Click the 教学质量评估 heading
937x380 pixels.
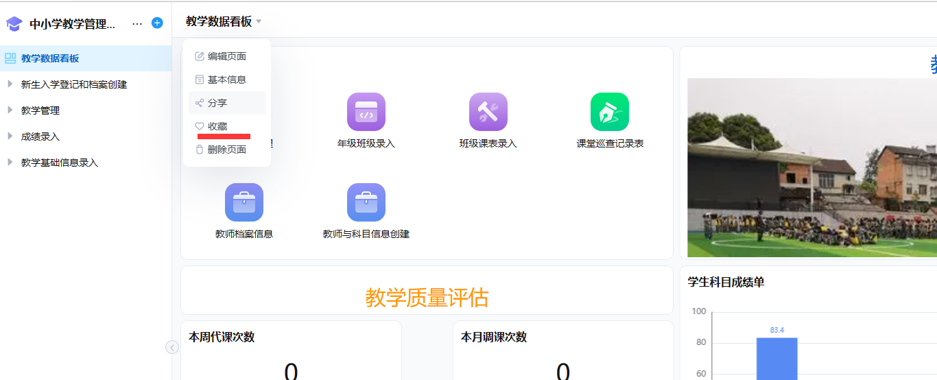point(427,298)
